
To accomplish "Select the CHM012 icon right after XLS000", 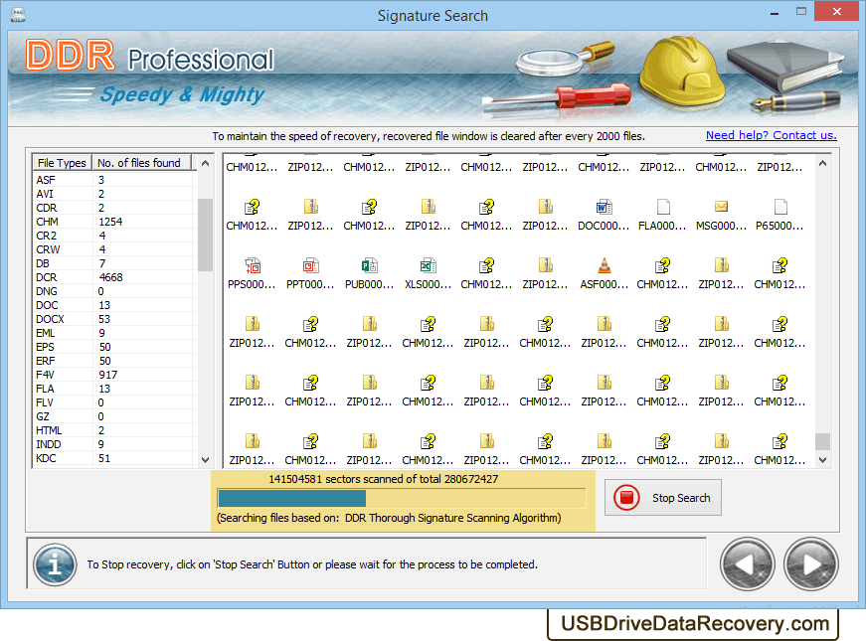I will coord(486,265).
